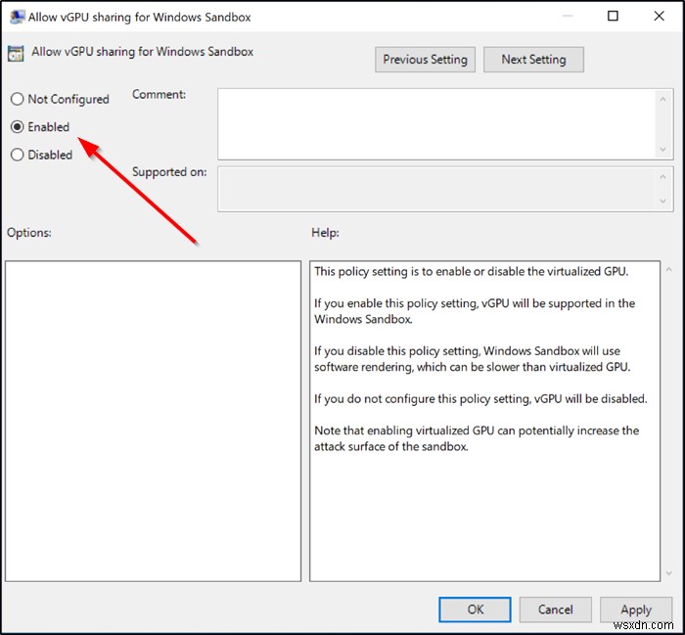Click Comment box scroll down arrow
The image size is (685, 635).
click(x=662, y=150)
